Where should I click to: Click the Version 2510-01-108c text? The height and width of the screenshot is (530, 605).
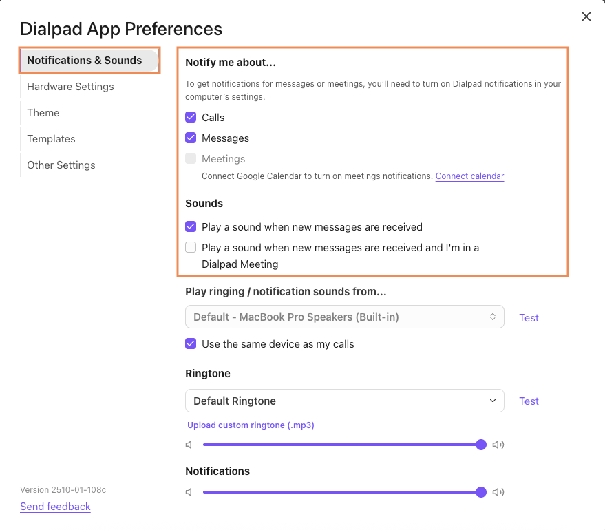click(63, 490)
